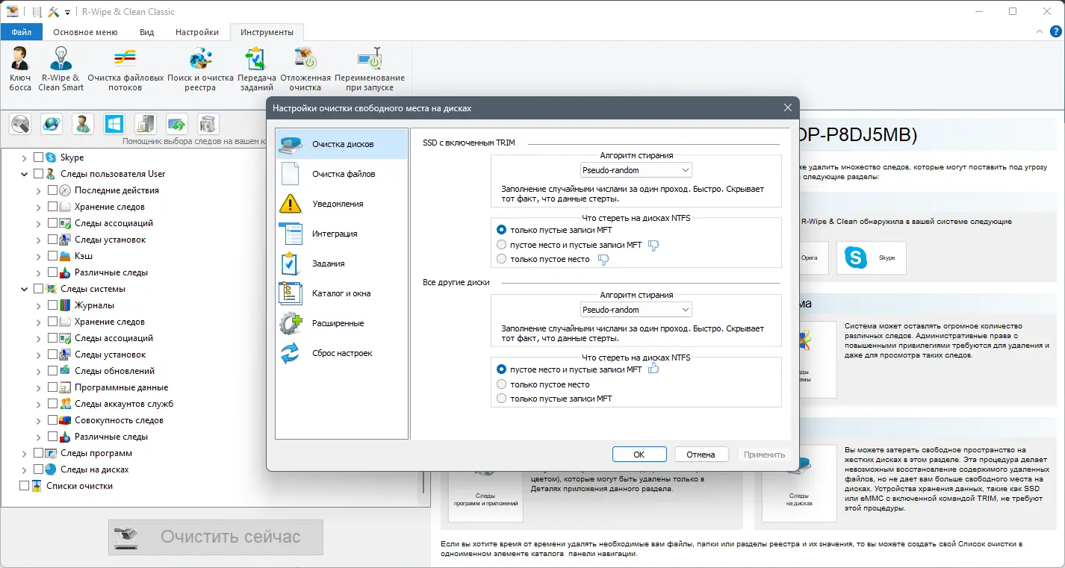
Task: Switch to Вид tab
Action: click(x=146, y=32)
